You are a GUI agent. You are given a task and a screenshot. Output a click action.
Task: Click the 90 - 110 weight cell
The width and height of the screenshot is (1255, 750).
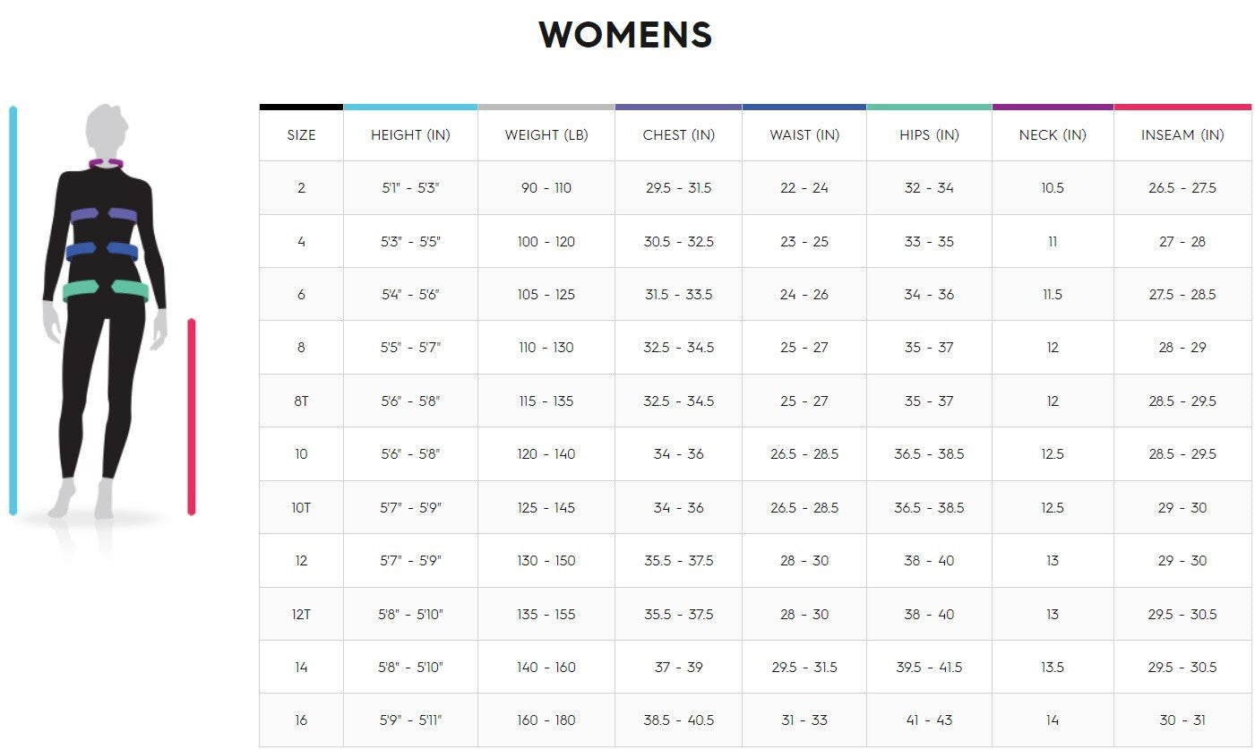[x=546, y=188]
